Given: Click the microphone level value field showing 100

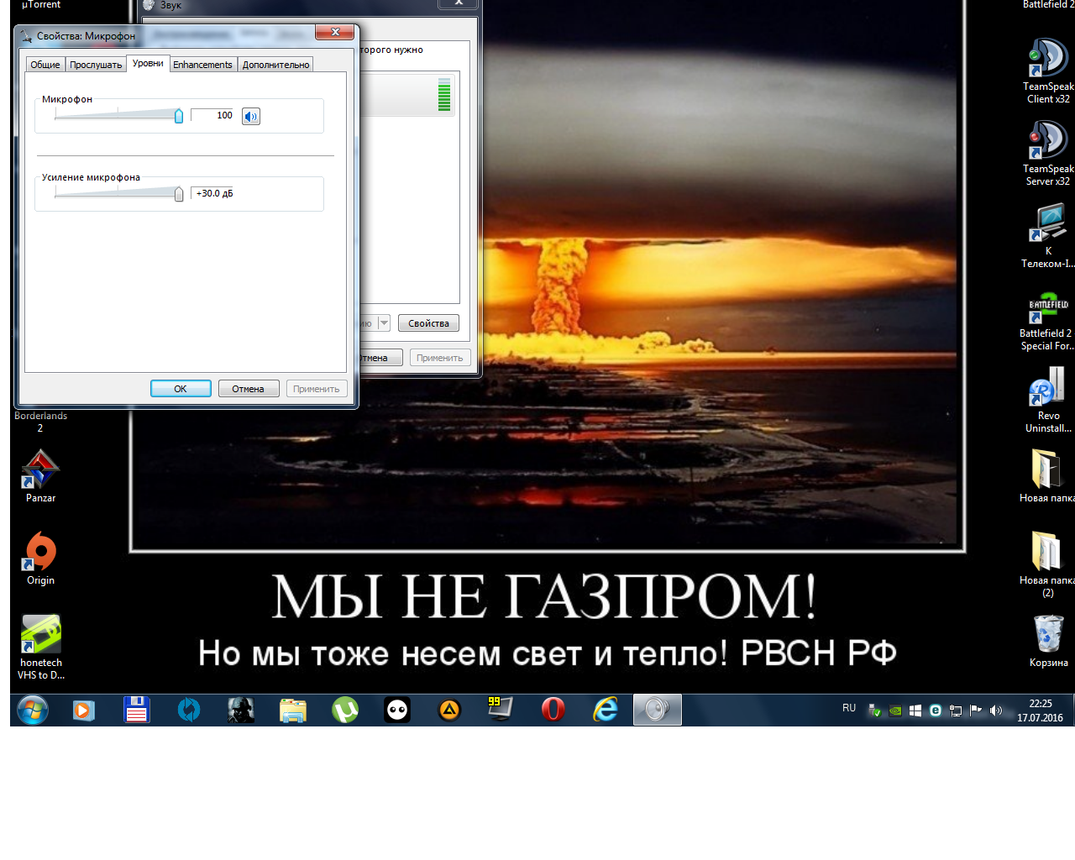Looking at the screenshot, I should click(x=213, y=115).
